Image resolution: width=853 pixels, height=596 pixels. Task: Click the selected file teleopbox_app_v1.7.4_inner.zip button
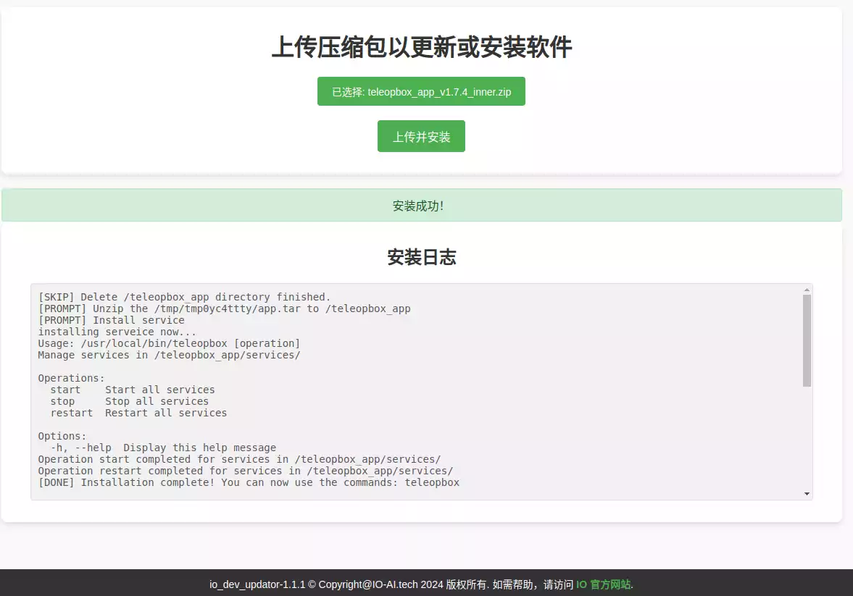point(421,92)
